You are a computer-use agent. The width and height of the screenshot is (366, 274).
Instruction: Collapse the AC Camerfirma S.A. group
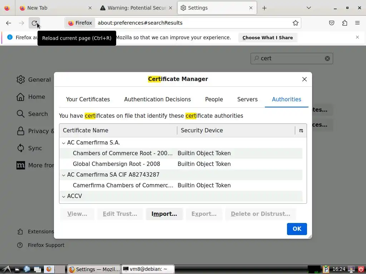(64, 143)
